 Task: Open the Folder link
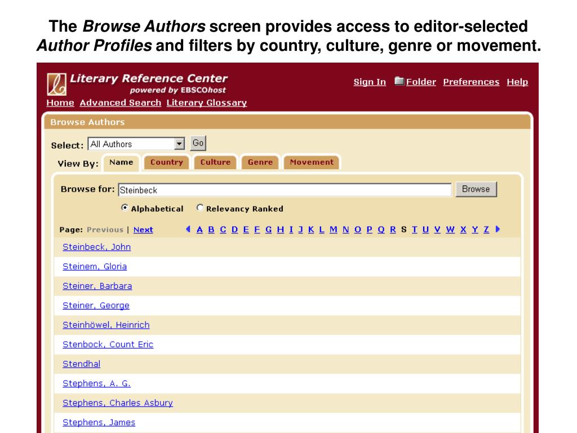(421, 82)
